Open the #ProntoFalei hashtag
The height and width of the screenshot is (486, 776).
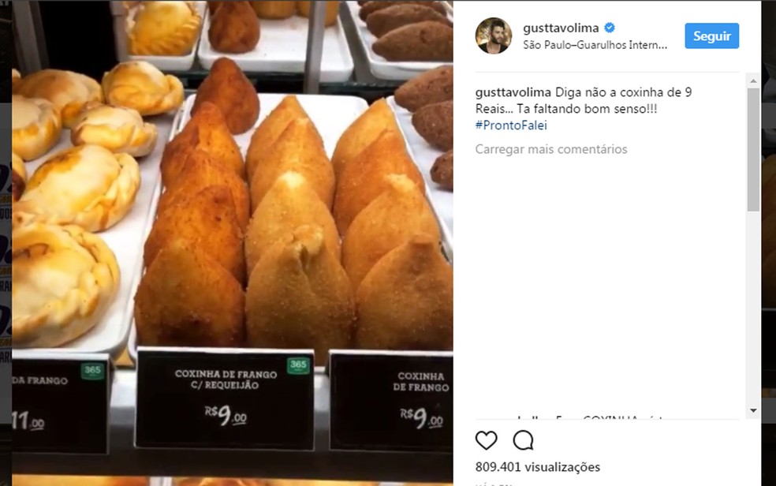click(x=511, y=125)
